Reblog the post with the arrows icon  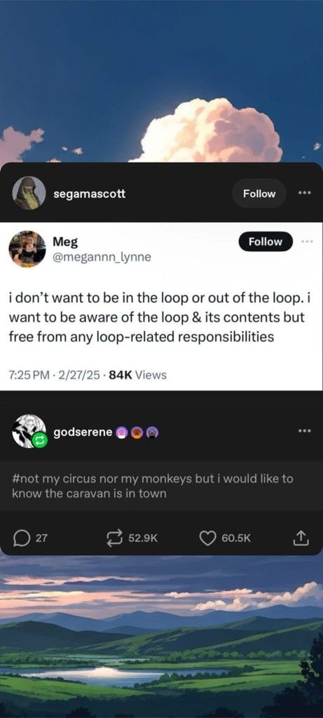click(x=114, y=538)
